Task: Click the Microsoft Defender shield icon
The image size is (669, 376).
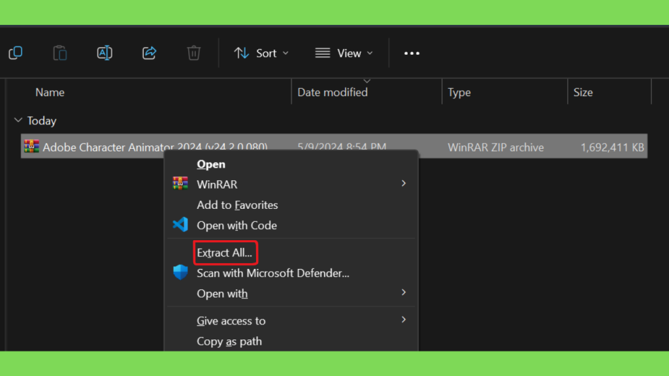Action: click(x=180, y=272)
